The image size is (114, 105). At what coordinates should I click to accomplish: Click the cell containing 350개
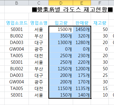coord(61,36)
